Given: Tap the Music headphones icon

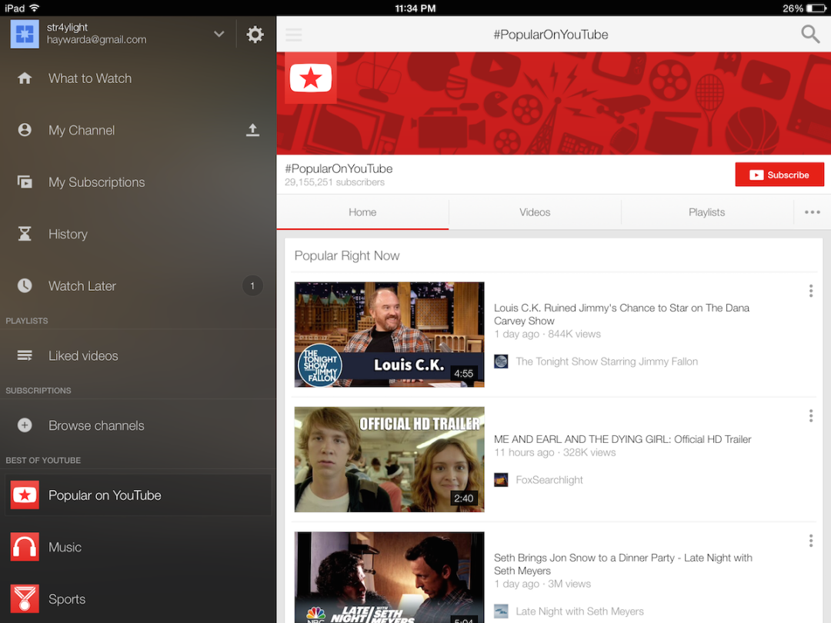Looking at the screenshot, I should pos(25,547).
